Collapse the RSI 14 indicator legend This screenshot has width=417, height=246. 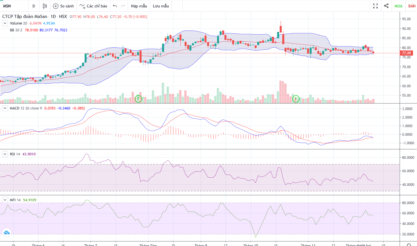click(5, 154)
